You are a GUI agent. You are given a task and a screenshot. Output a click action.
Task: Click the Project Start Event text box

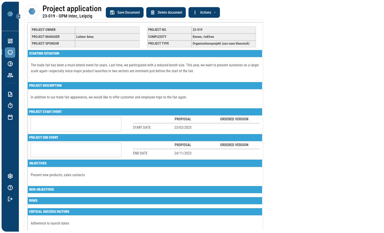(76, 124)
